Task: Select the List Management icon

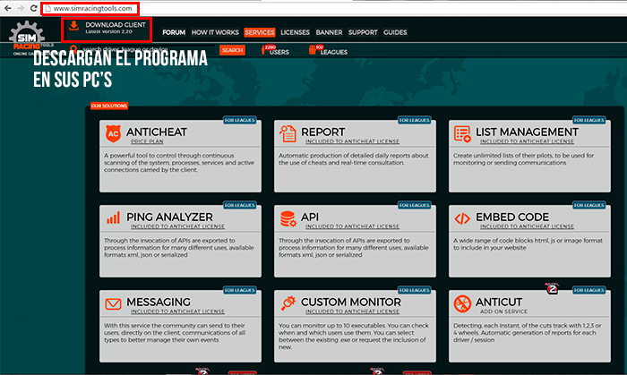Action: click(463, 134)
